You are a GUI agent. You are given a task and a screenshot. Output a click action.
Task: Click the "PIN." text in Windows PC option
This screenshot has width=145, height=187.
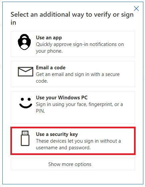(40, 111)
